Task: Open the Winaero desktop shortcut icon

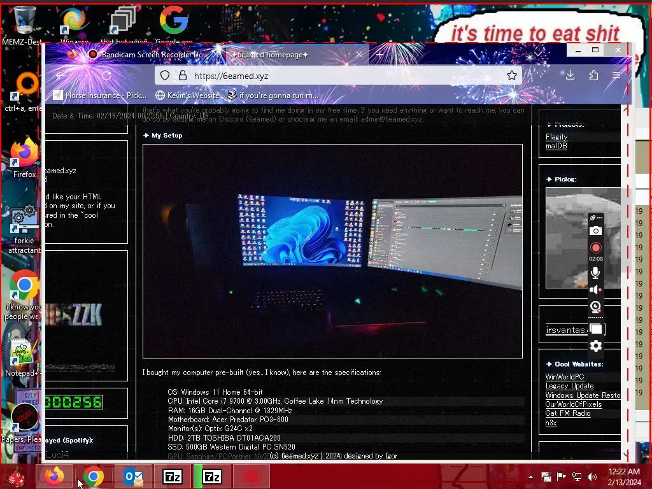Action: pyautogui.click(x=74, y=24)
